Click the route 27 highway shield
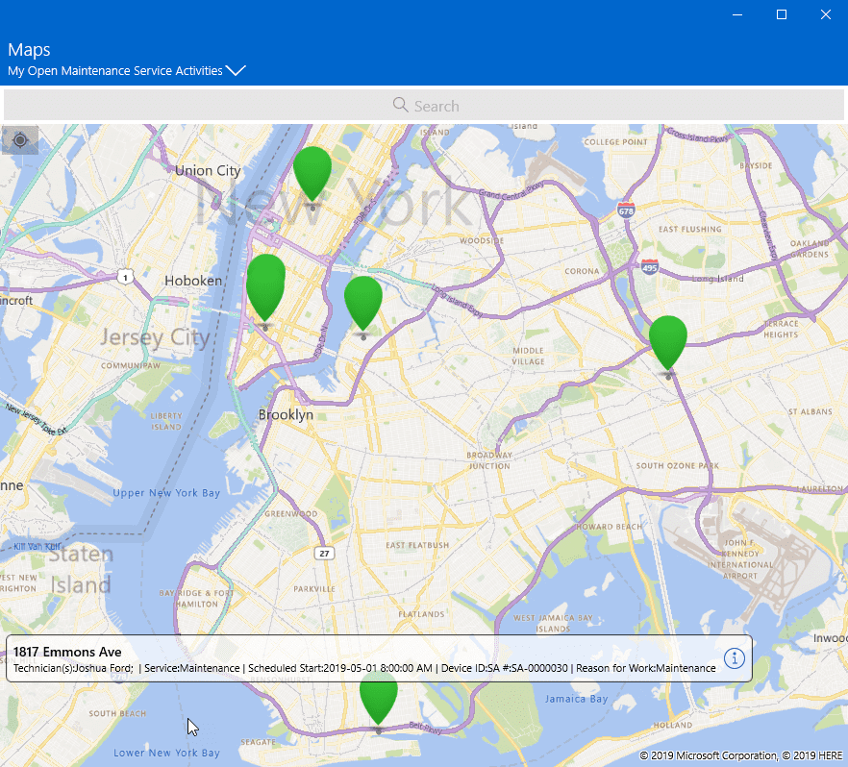Viewport: 848px width, 767px height. 324,553
